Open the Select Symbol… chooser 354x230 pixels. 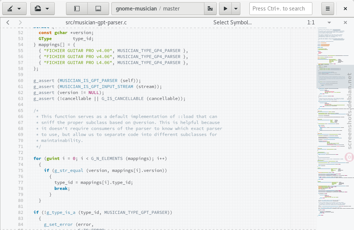coord(232,22)
